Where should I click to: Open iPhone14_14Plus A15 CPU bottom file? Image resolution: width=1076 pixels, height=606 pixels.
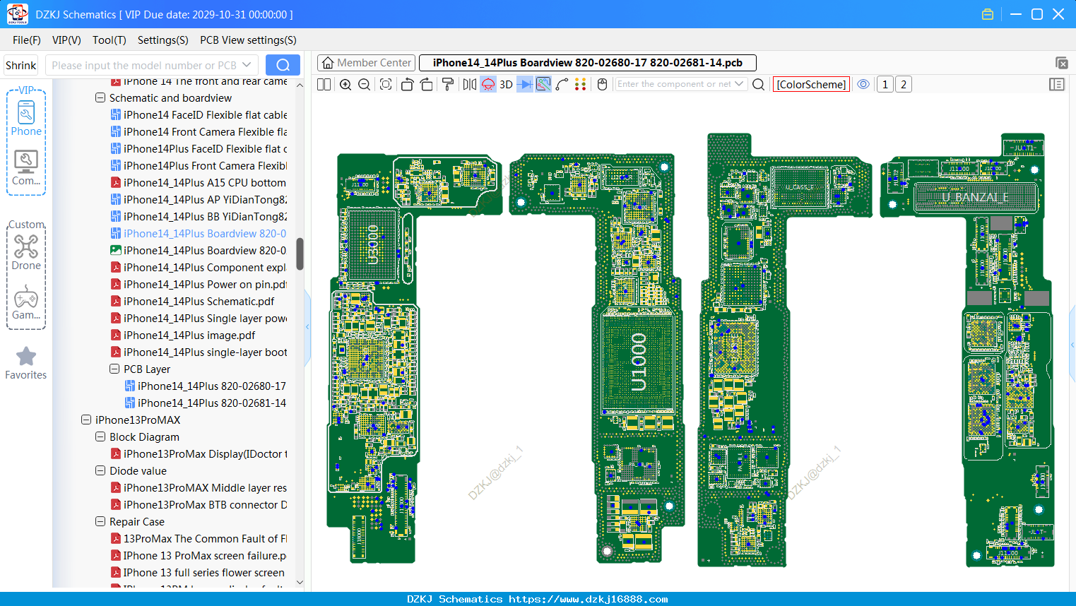point(199,183)
